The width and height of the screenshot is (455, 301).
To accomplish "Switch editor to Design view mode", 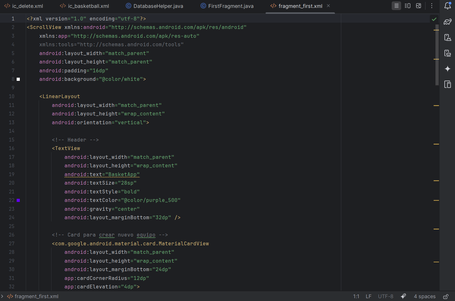I will [419, 6].
